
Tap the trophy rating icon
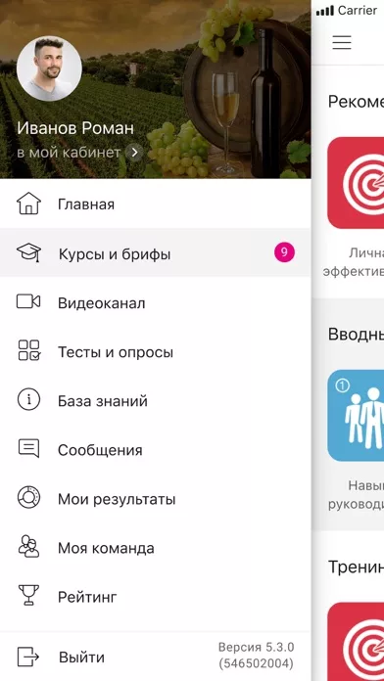pyautogui.click(x=28, y=596)
